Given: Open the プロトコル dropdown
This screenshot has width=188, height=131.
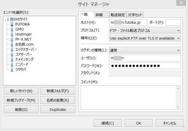Looking at the screenshot, I should 145,30.
